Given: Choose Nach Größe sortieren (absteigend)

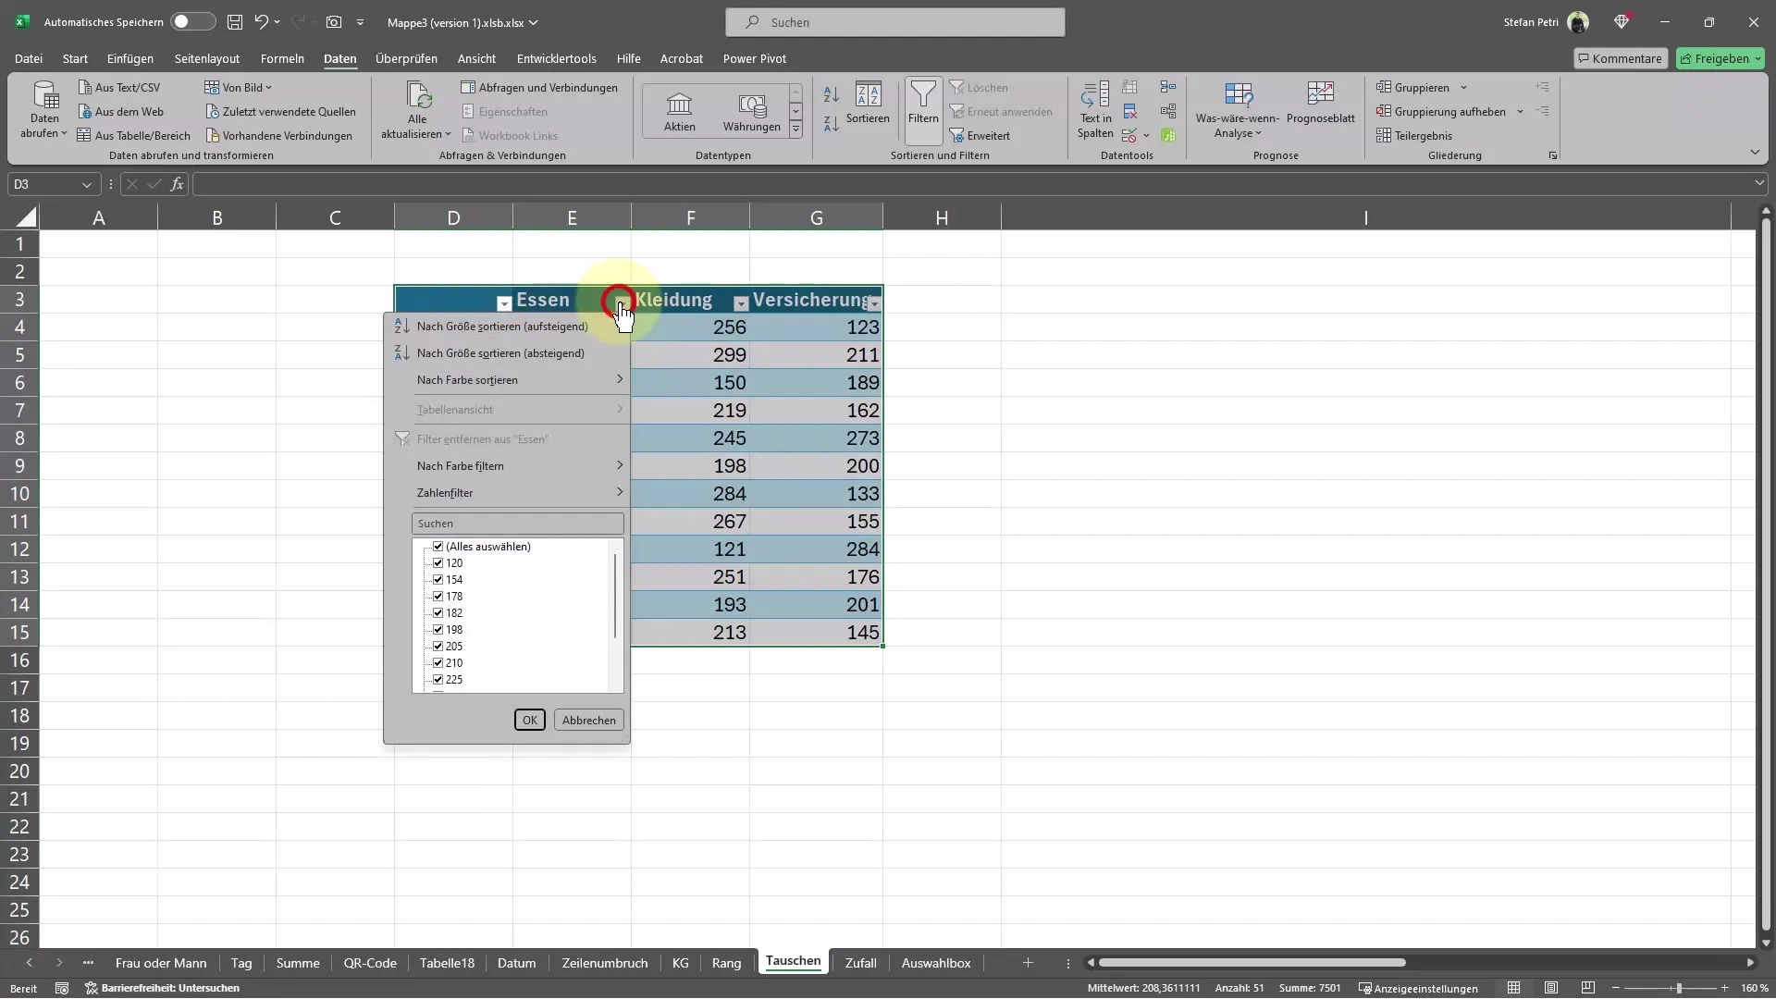Looking at the screenshot, I should 499,353.
